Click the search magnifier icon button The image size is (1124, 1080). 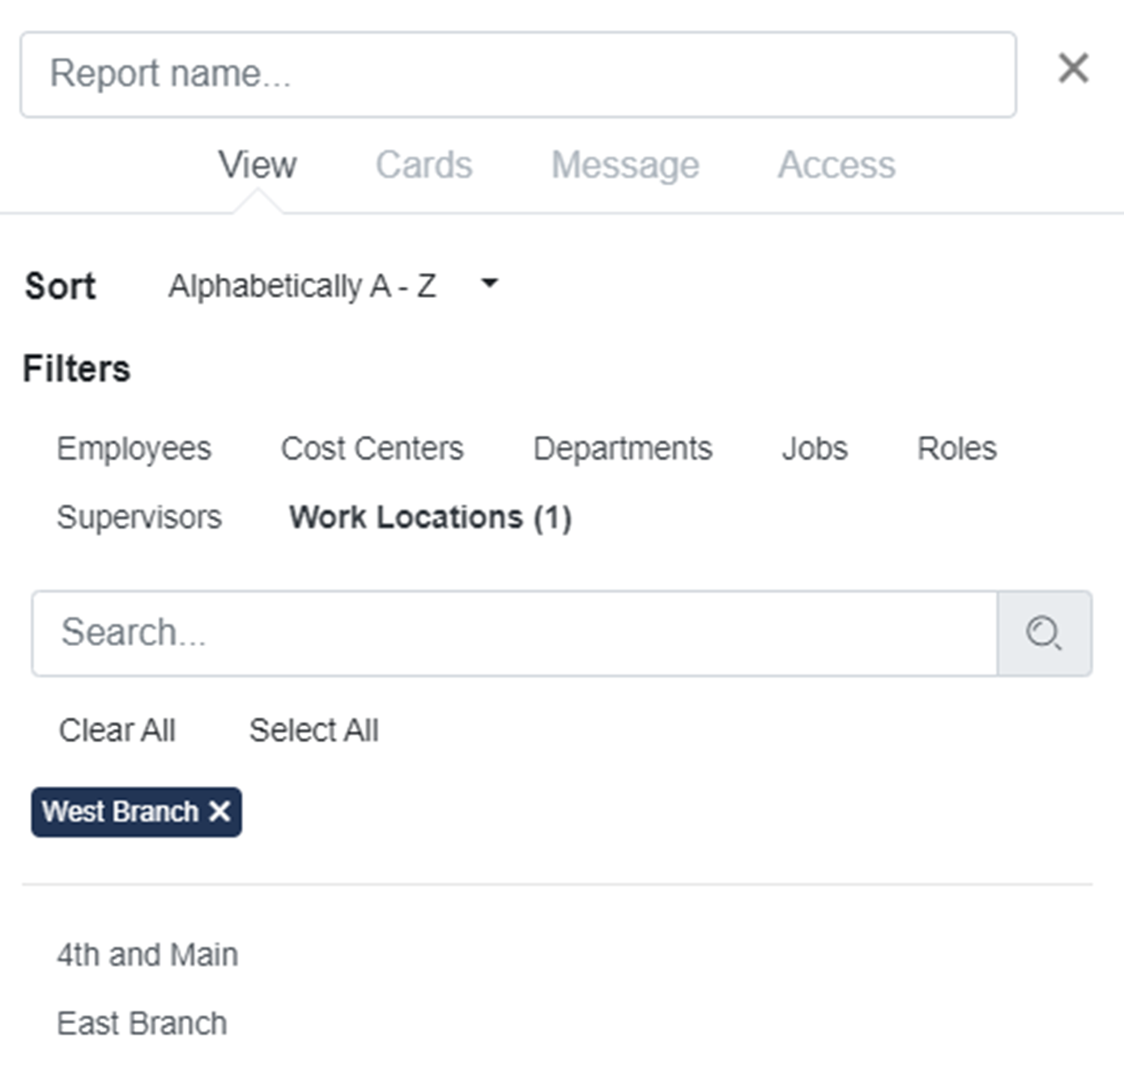point(1044,633)
